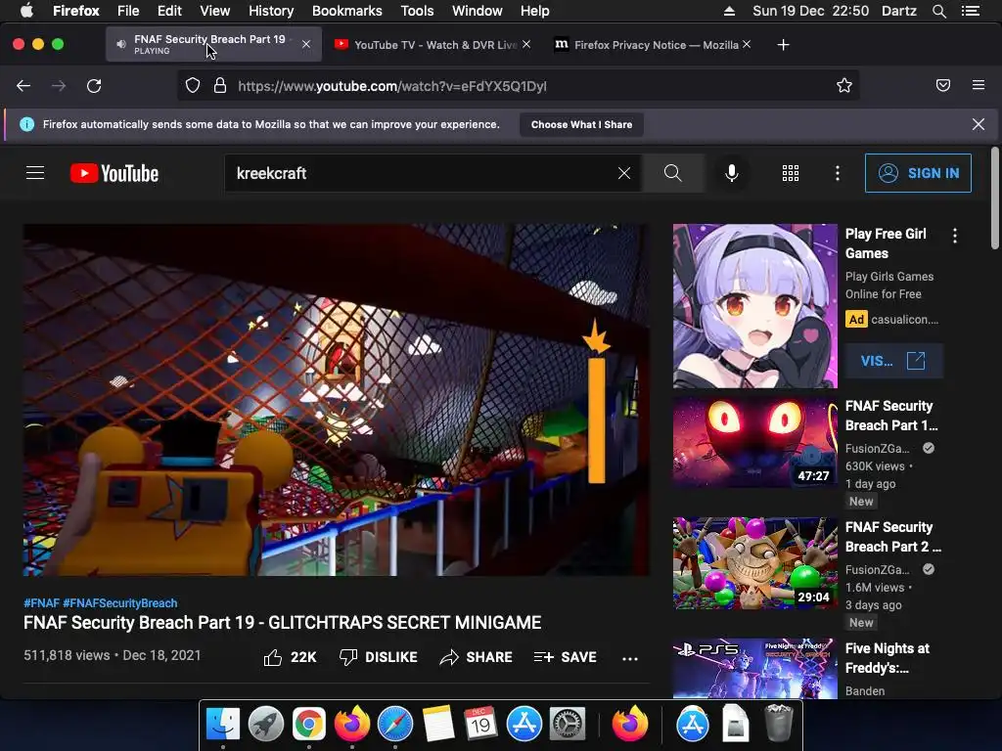The image size is (1002, 751).
Task: Open the tracking protection shield icon
Action: point(193,86)
